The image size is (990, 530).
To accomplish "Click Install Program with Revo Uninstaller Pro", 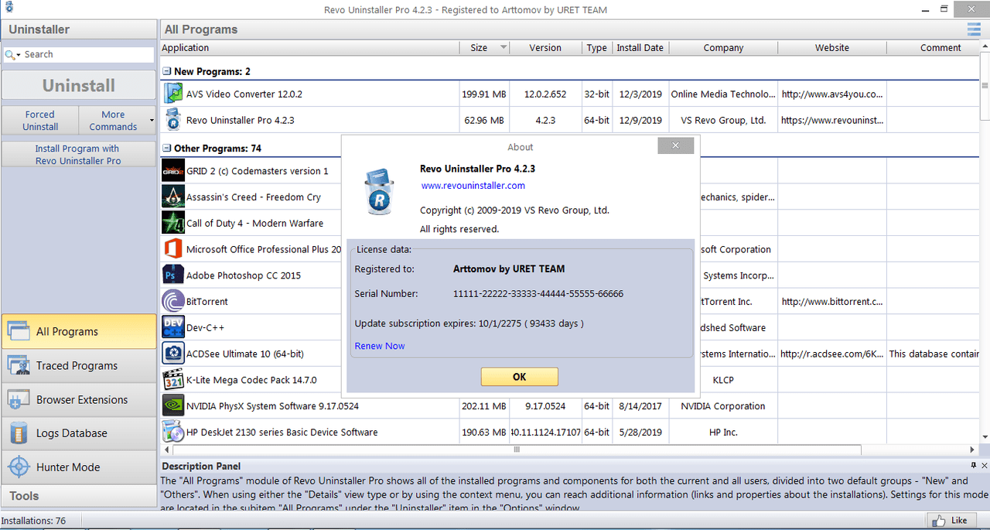I will coord(79,154).
